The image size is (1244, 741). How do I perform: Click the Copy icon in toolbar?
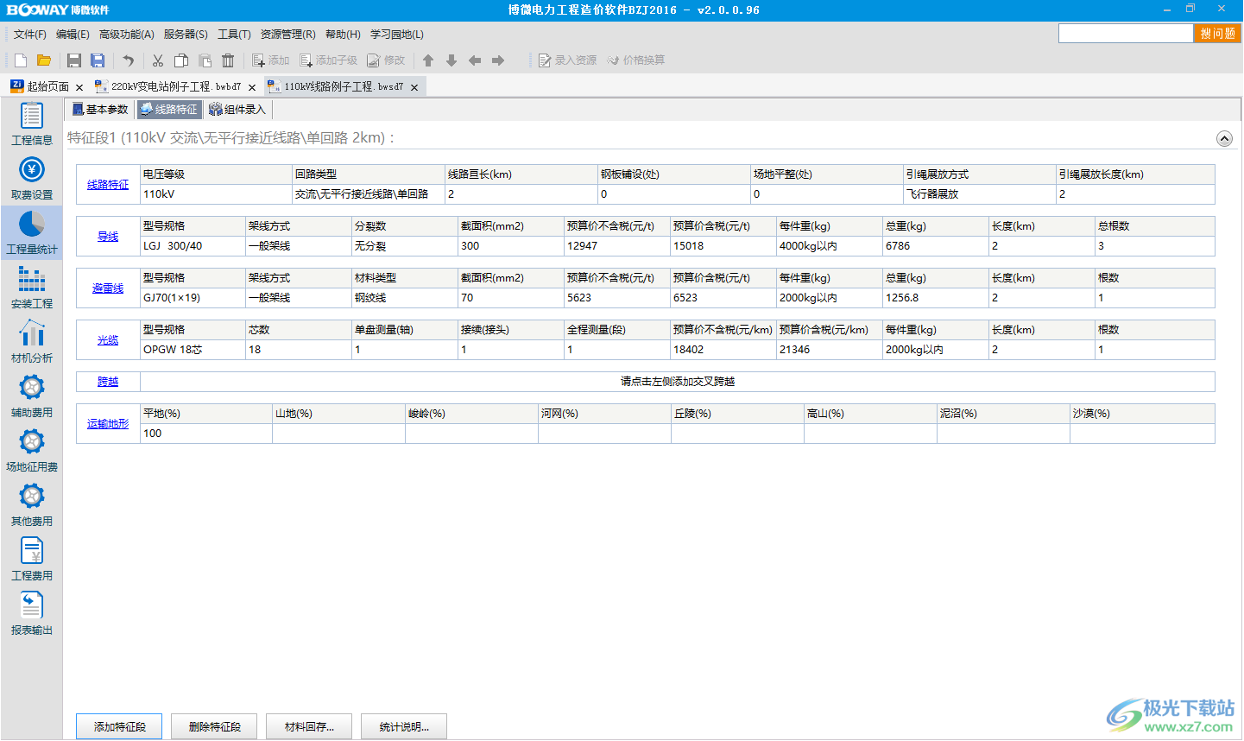[181, 60]
